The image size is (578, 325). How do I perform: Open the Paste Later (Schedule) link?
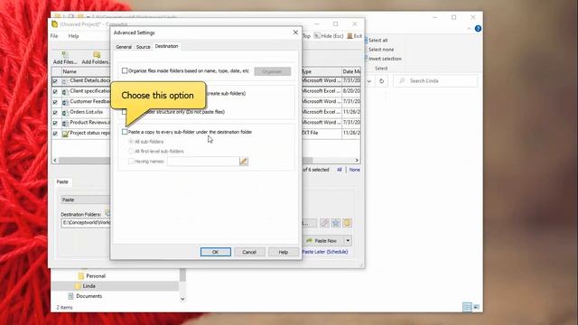pyautogui.click(x=325, y=252)
